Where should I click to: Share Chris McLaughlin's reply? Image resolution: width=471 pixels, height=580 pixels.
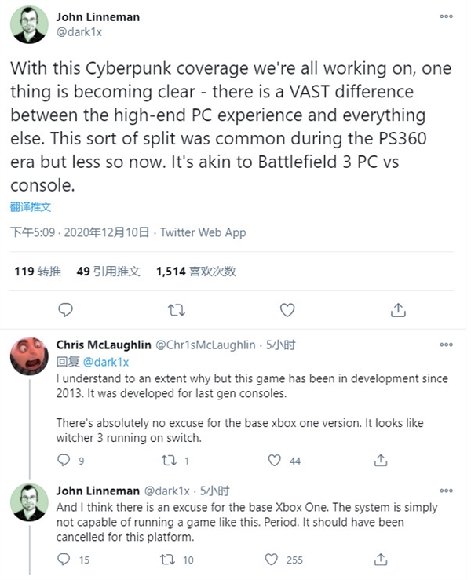(x=379, y=460)
